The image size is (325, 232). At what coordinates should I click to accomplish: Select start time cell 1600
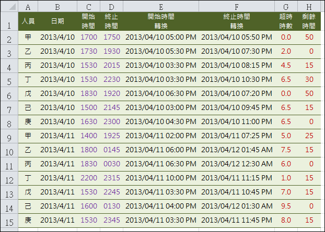[88, 206]
